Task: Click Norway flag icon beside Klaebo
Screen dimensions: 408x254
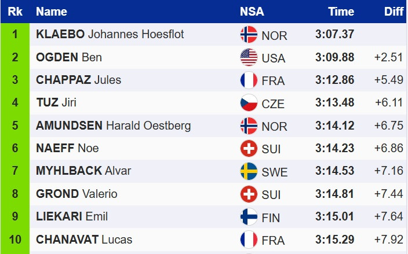Action: [249, 35]
